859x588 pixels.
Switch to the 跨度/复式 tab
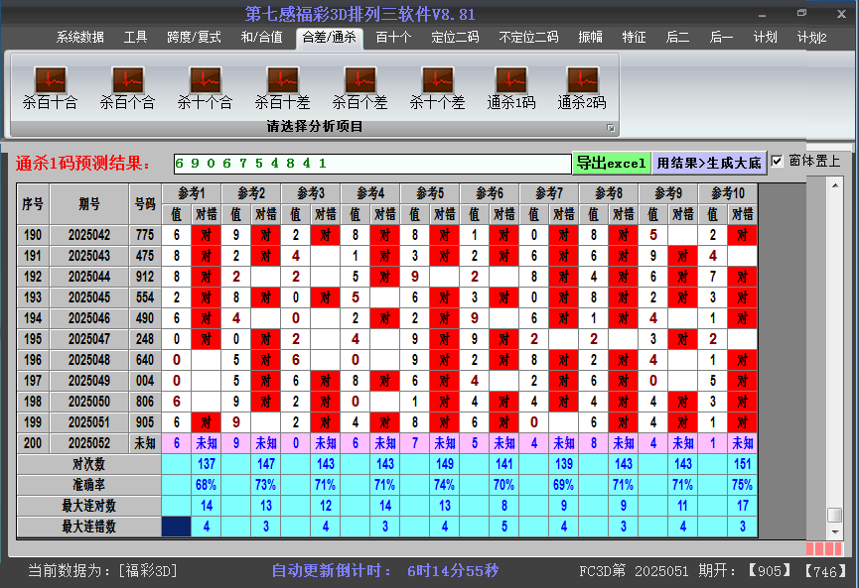point(194,38)
